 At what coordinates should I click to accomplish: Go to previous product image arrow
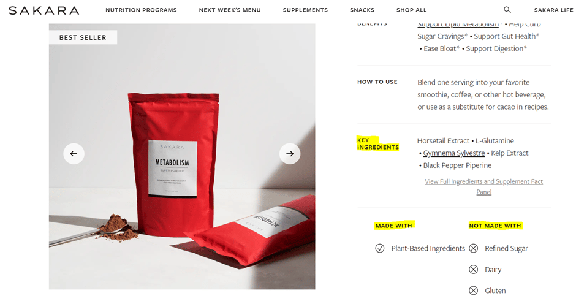click(x=74, y=154)
